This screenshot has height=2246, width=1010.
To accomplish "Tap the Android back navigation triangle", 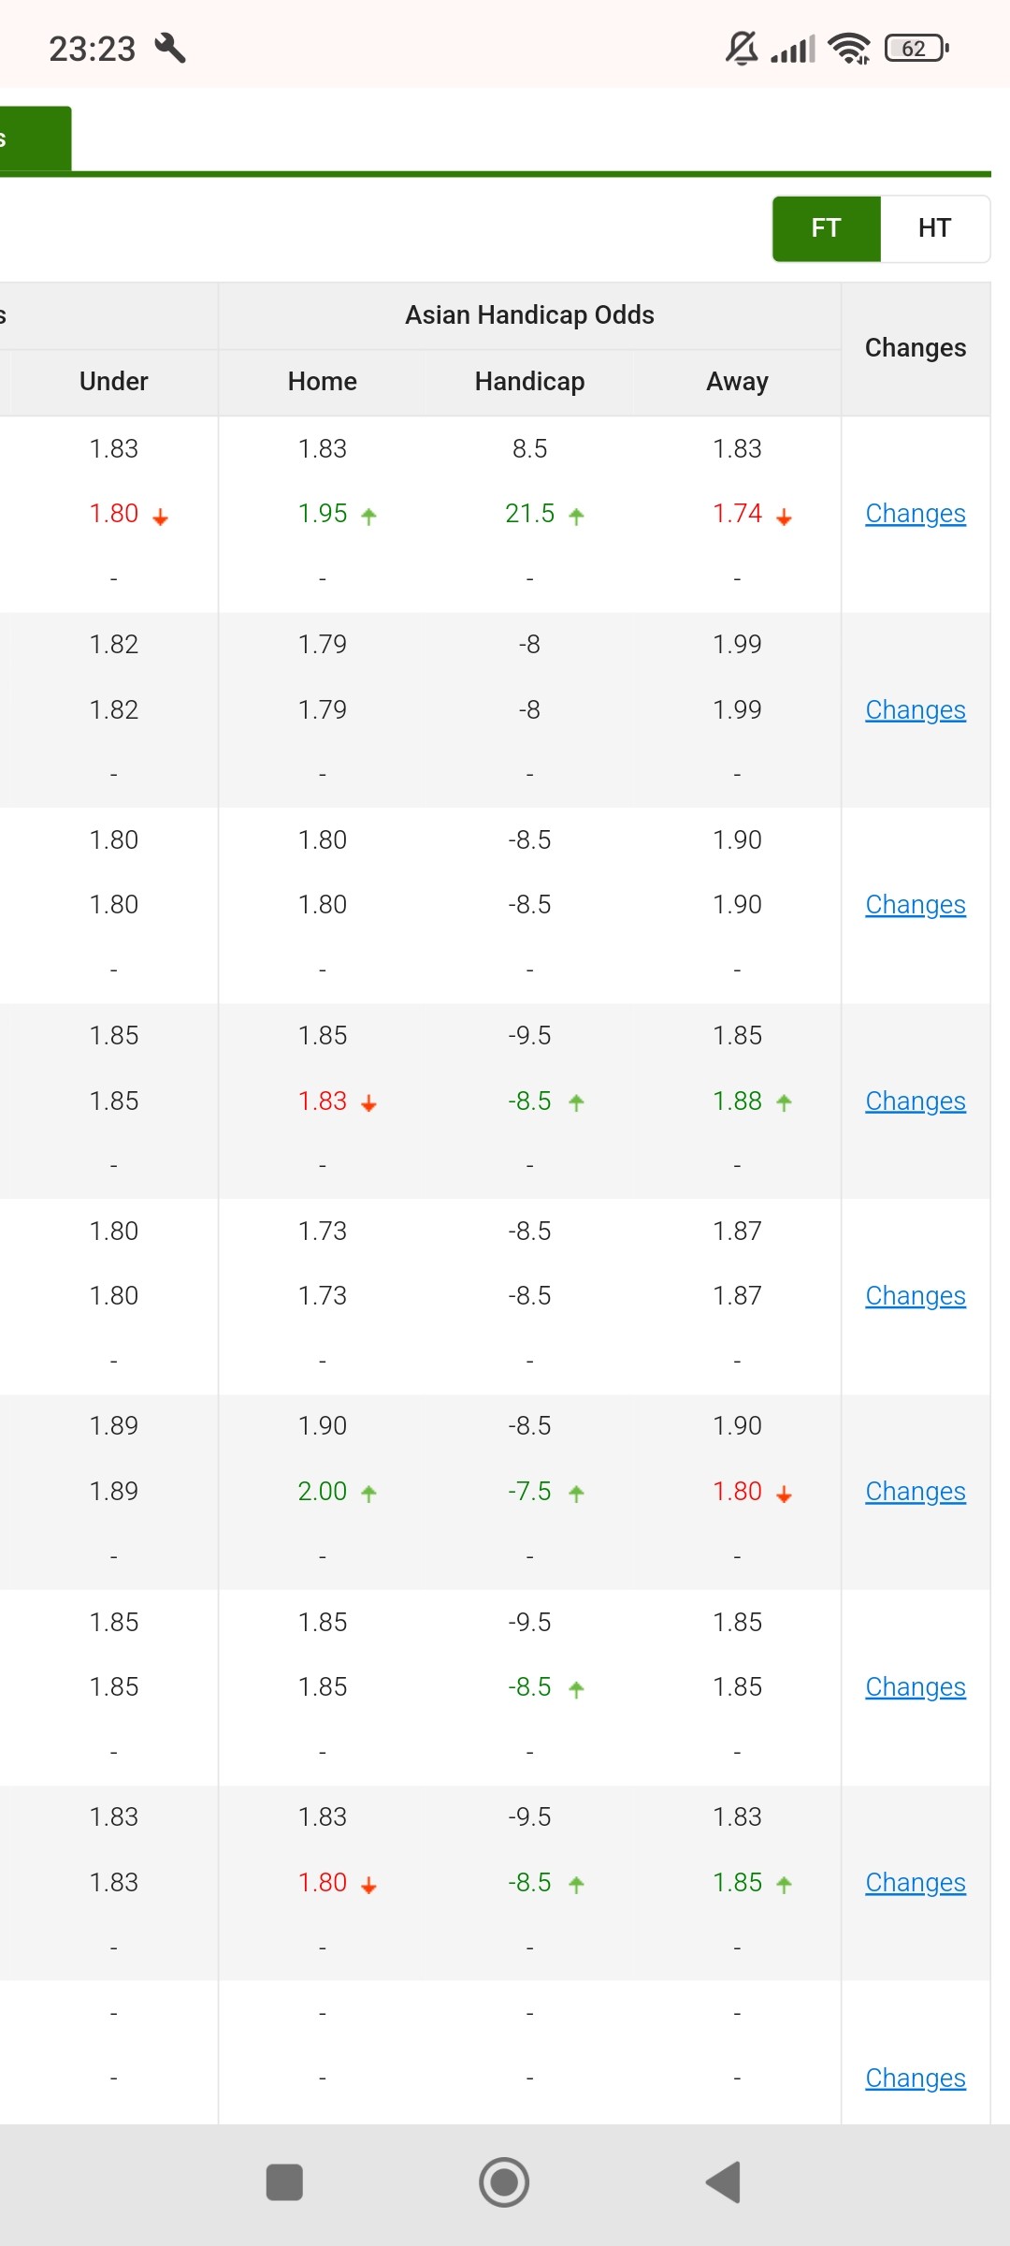I will tap(724, 2182).
